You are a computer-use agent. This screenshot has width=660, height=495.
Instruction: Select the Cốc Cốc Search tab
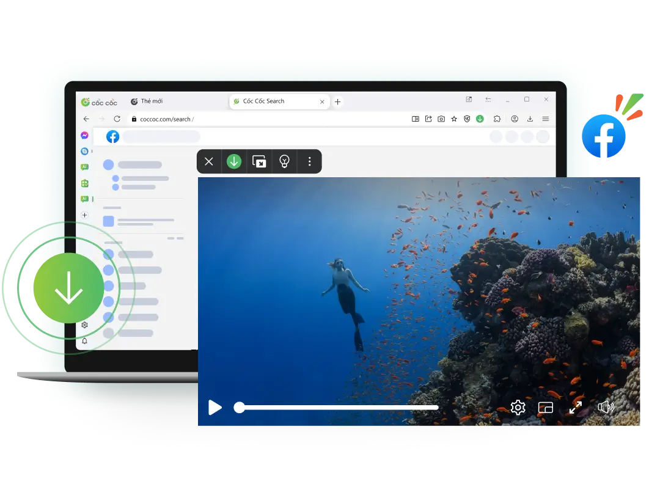(x=278, y=101)
